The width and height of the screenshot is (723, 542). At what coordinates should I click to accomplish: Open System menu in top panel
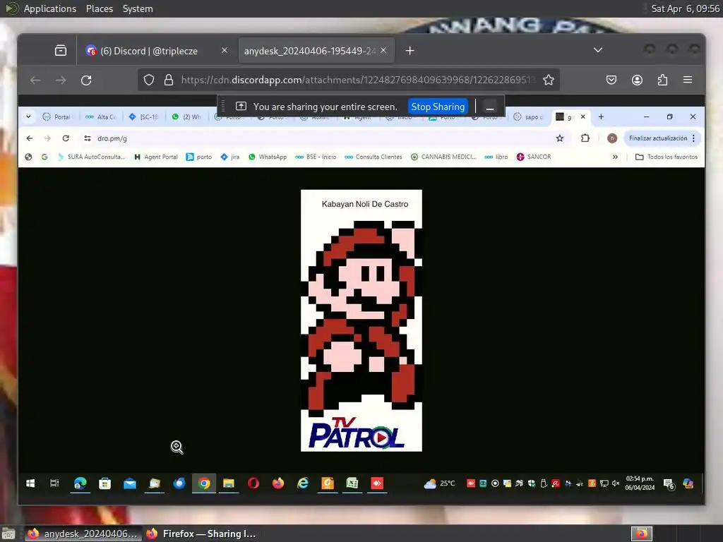[x=138, y=8]
